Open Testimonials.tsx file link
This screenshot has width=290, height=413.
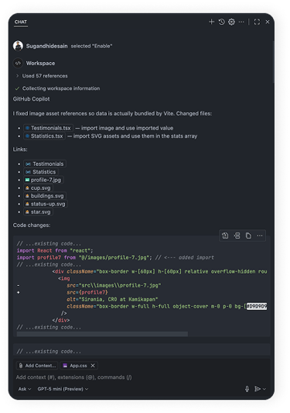pos(49,128)
